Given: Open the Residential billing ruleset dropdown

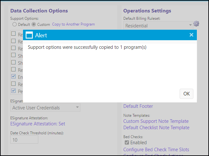Looking at the screenshot, I should tap(158, 26).
